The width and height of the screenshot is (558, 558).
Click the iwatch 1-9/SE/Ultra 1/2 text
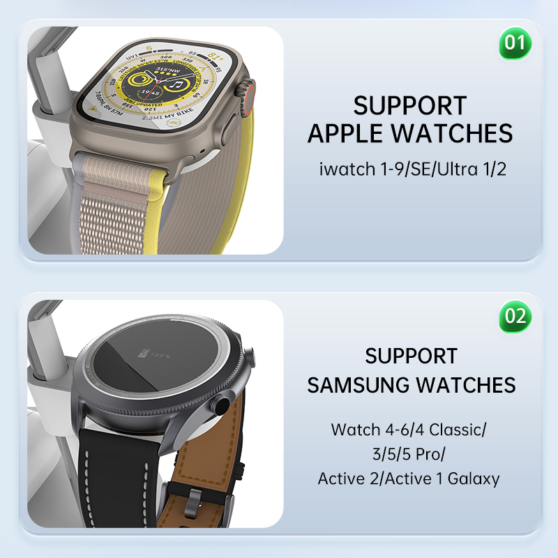point(413,169)
